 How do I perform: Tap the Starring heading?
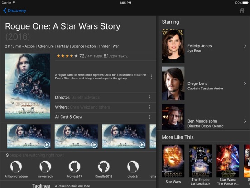[x=170, y=22]
